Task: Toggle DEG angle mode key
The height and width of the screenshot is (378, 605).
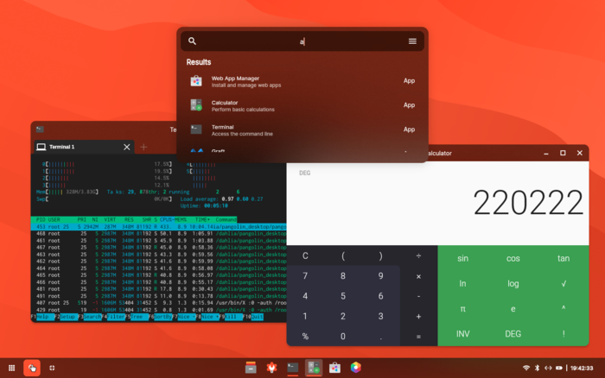Action: click(x=513, y=334)
